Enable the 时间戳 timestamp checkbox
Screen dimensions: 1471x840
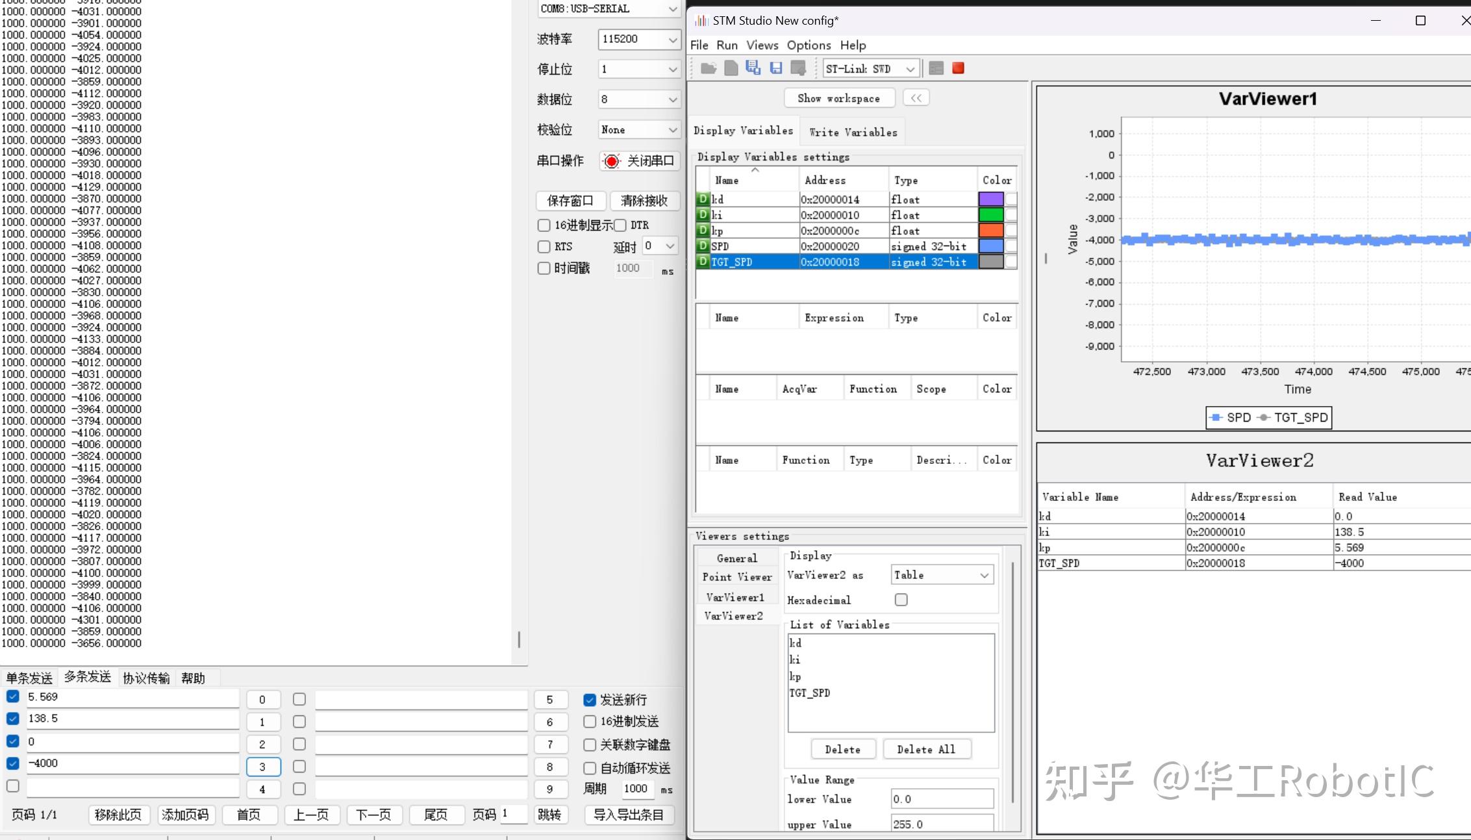point(544,268)
